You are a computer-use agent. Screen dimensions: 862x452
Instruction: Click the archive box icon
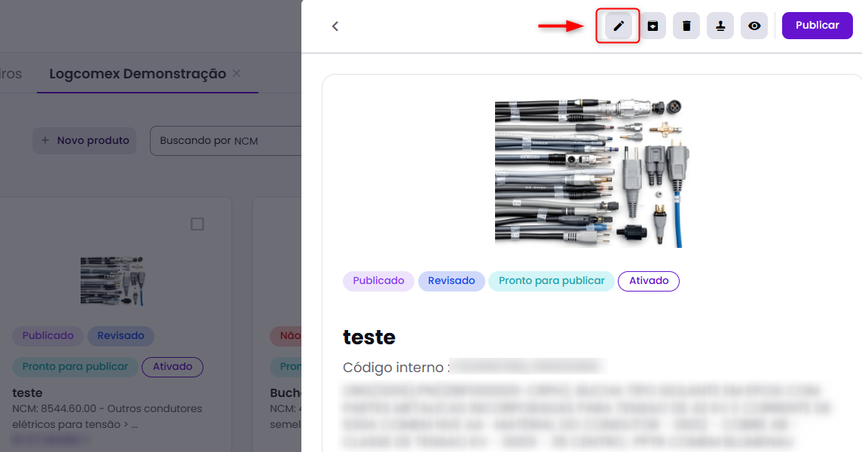653,26
